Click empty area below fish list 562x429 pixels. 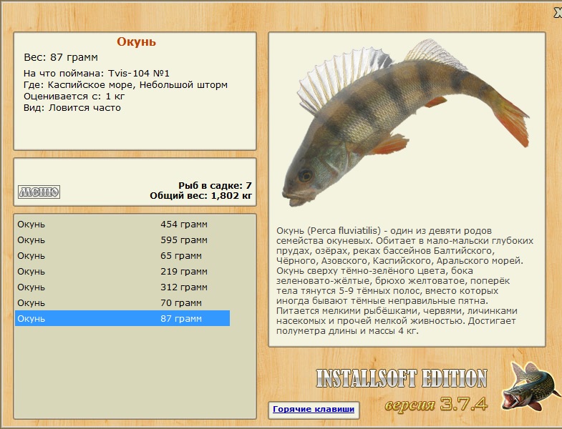coord(135,372)
